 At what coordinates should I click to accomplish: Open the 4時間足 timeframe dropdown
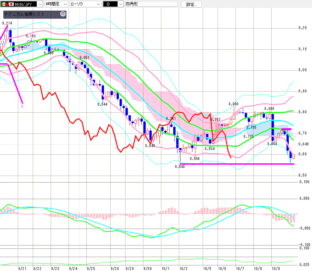click(x=56, y=4)
